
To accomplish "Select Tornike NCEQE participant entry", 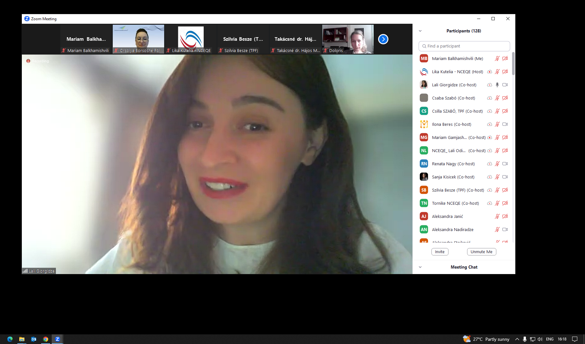I will pyautogui.click(x=455, y=203).
